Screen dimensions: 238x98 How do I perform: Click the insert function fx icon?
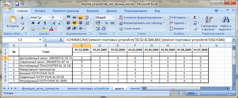[61, 40]
